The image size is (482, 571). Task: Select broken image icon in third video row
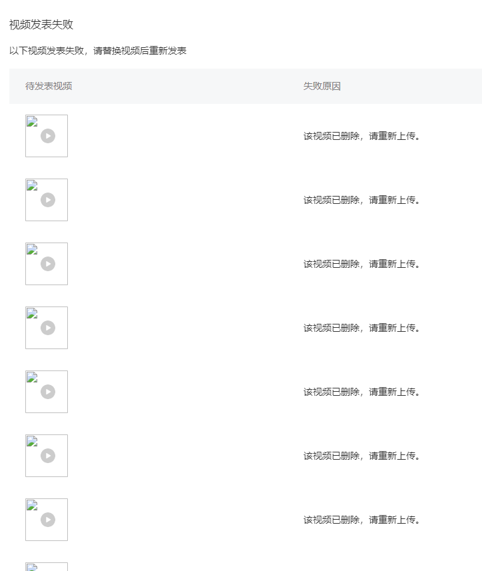(32, 249)
